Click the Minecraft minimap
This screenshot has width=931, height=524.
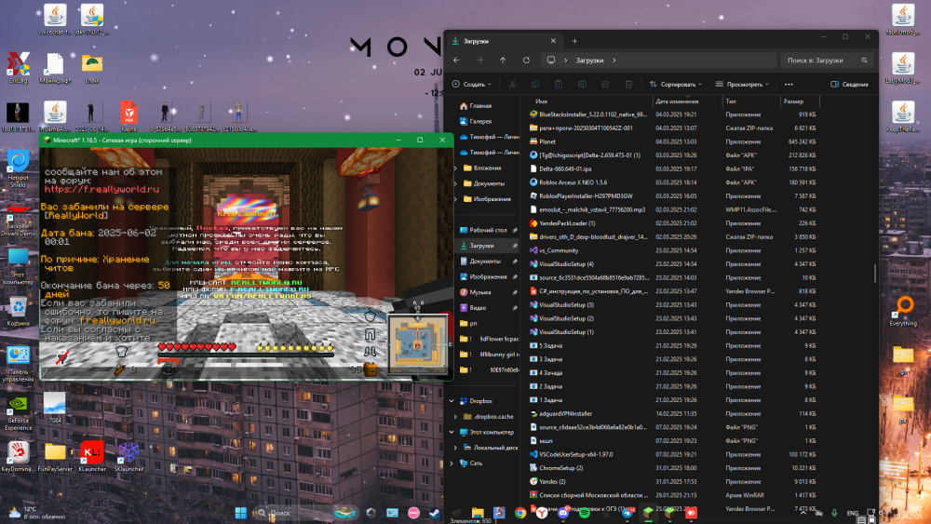pyautogui.click(x=417, y=343)
